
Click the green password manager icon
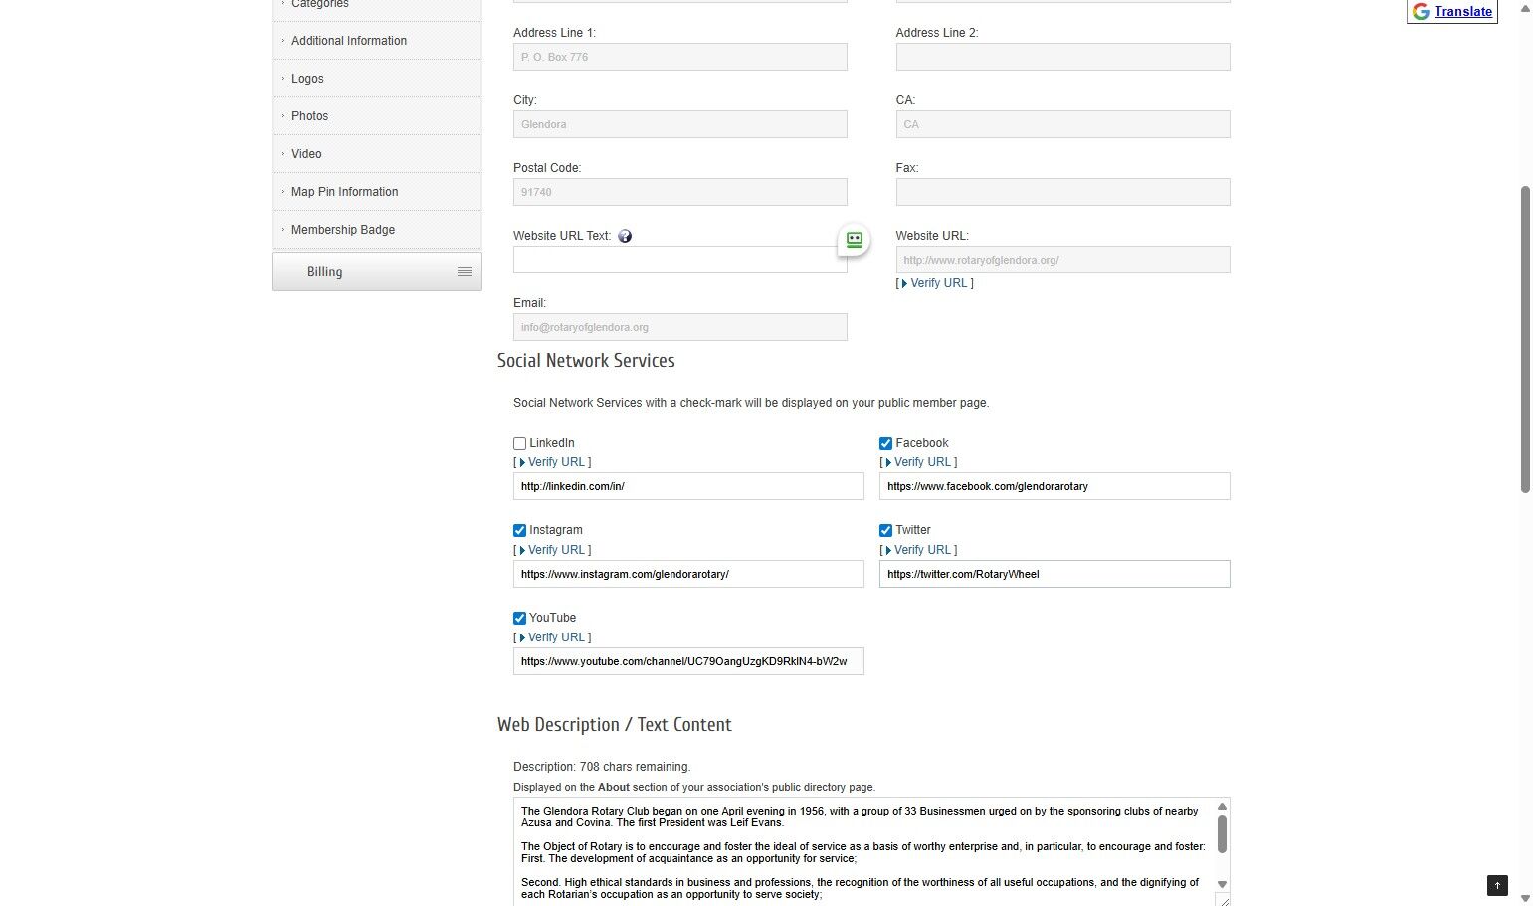pos(854,240)
